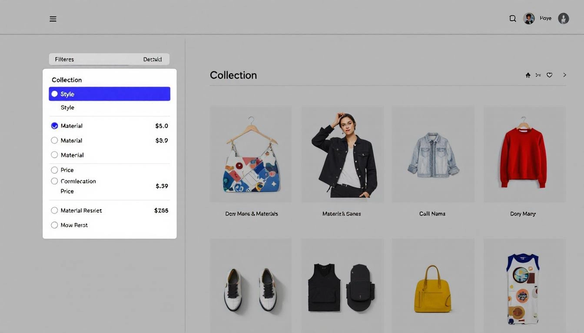Screen dimensions: 584x333
Task: Click the red sweater product thumbnail
Action: pos(523,154)
